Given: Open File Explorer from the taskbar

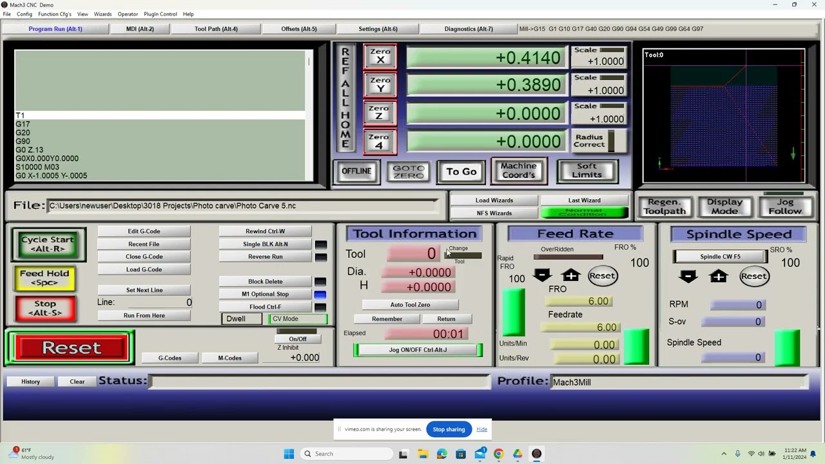Looking at the screenshot, I should pos(423,454).
